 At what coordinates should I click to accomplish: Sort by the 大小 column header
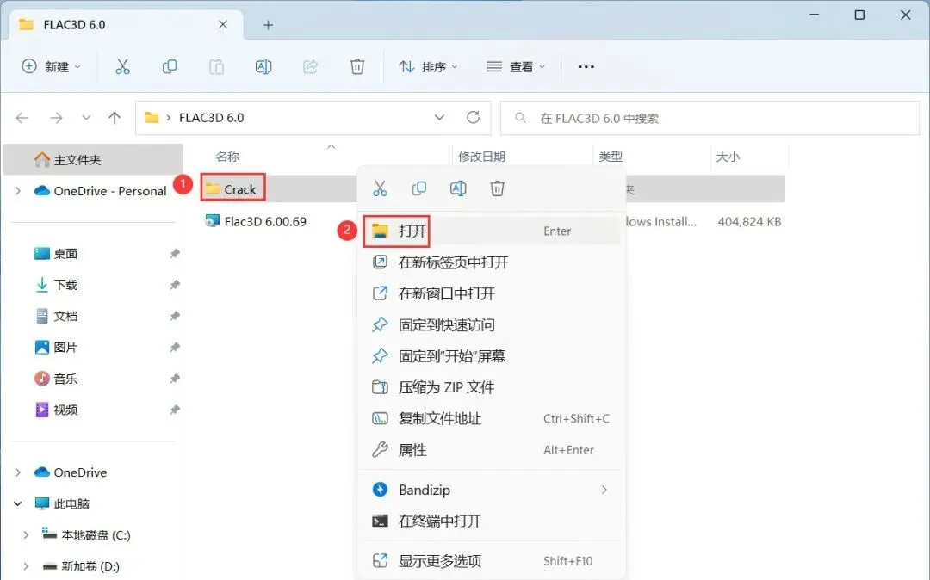[728, 157]
